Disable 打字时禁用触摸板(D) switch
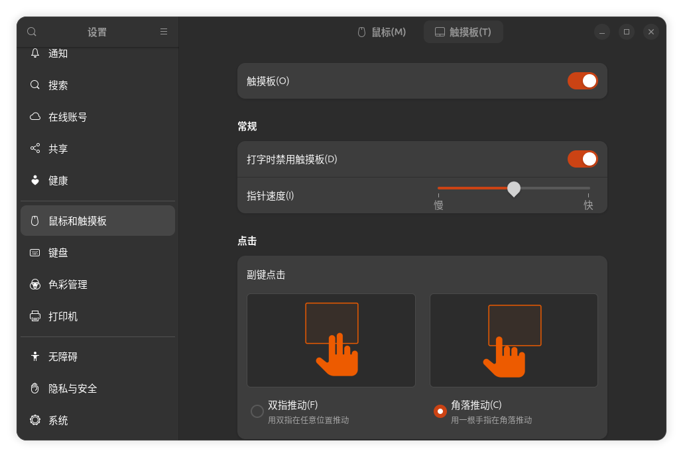683x457 pixels. click(x=582, y=160)
